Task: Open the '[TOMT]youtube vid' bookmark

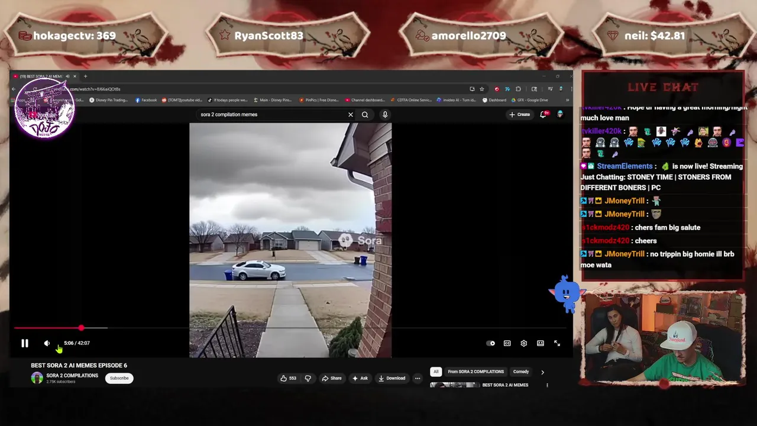Action: 182,100
